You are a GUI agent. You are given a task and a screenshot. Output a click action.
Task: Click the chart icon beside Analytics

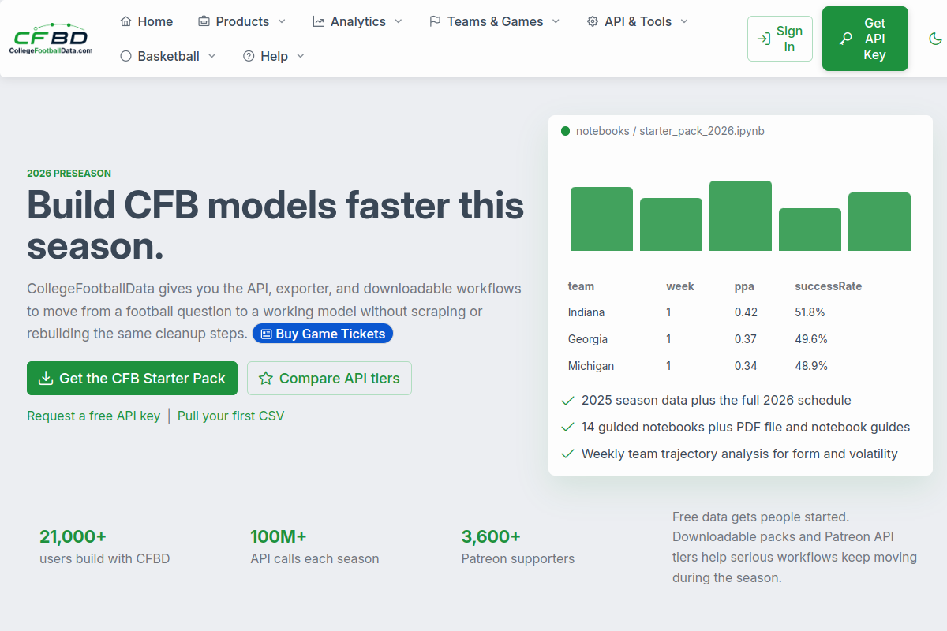pyautogui.click(x=319, y=21)
